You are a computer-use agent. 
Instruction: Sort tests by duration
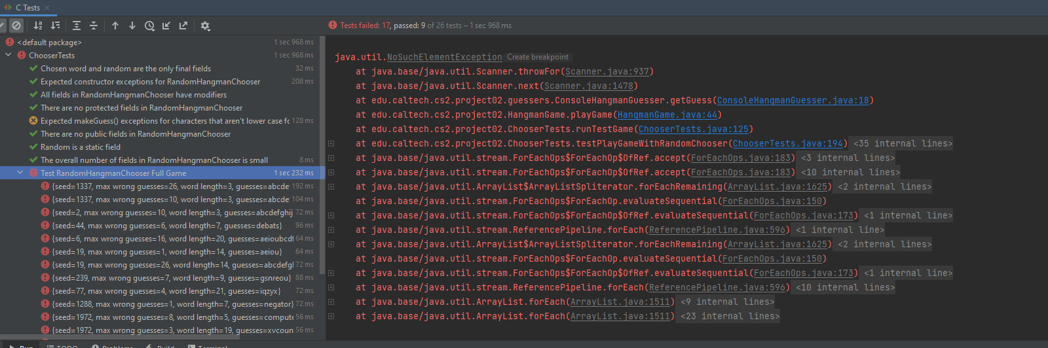[x=56, y=26]
